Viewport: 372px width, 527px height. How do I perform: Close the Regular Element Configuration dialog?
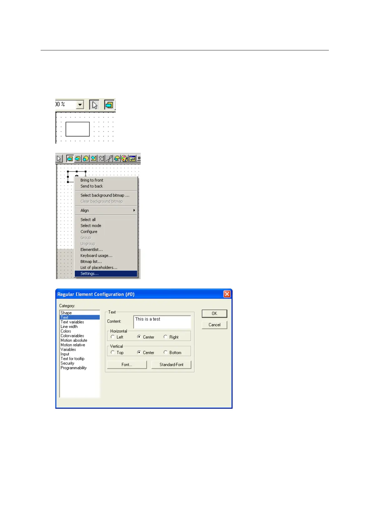(x=227, y=294)
